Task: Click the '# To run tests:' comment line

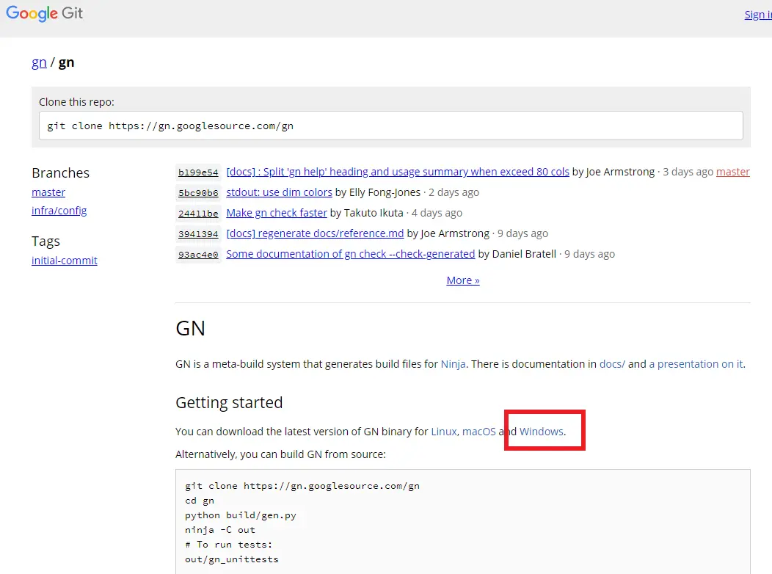Action: (229, 545)
